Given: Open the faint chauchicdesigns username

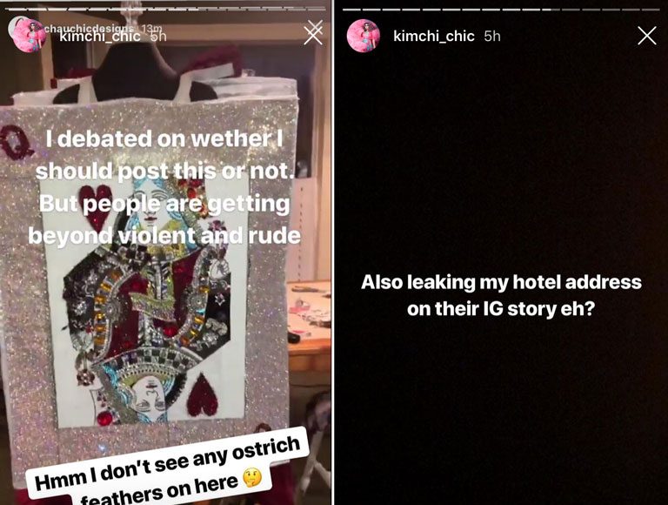Looking at the screenshot, I should (89, 28).
